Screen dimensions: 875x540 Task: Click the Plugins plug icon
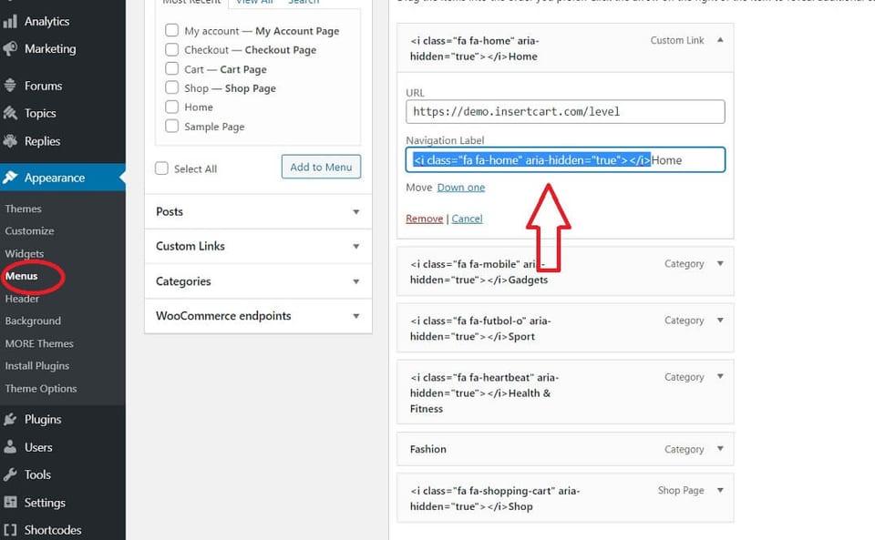pos(10,420)
